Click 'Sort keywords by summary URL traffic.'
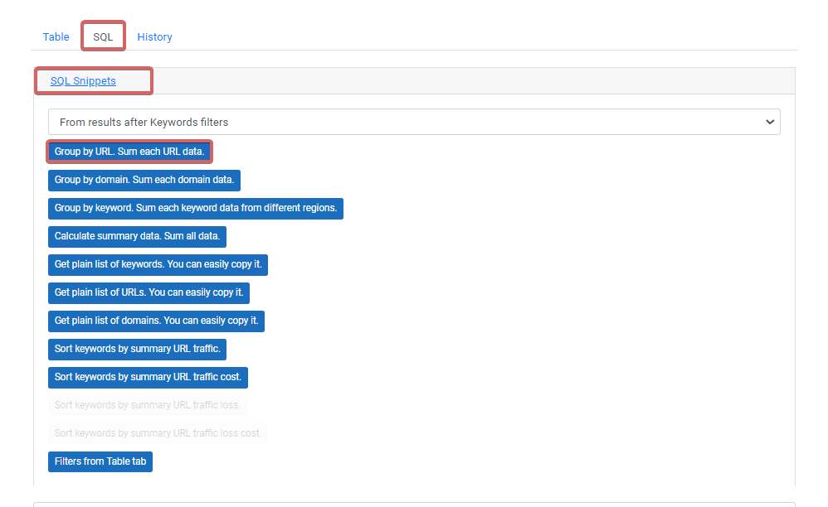 coord(137,350)
